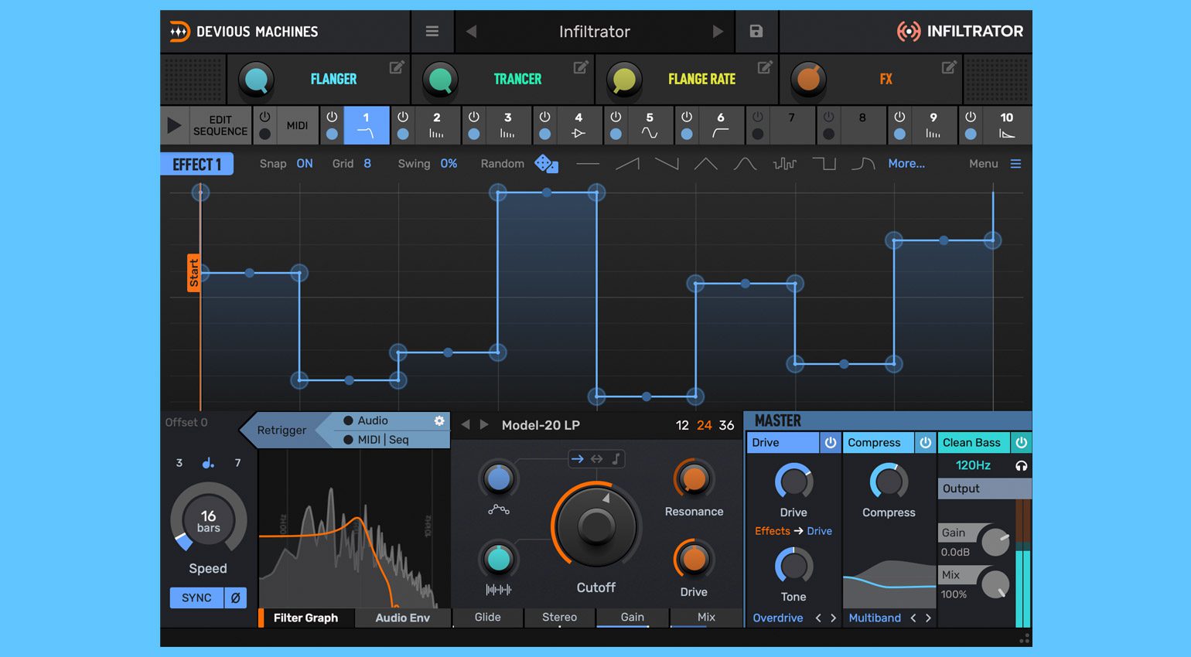The width and height of the screenshot is (1191, 657).
Task: Power off the Compress module
Action: tap(926, 442)
